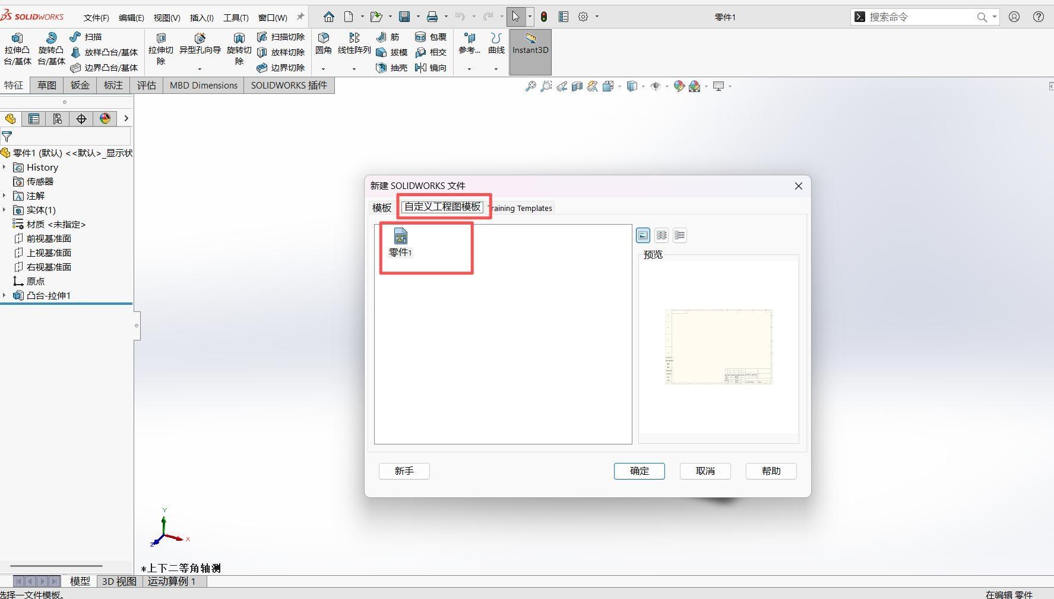
Task: Click the DisplayManager color ball icon
Action: coord(105,119)
